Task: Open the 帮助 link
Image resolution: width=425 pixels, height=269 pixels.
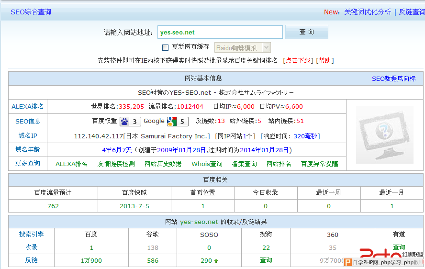Action: coord(324,60)
